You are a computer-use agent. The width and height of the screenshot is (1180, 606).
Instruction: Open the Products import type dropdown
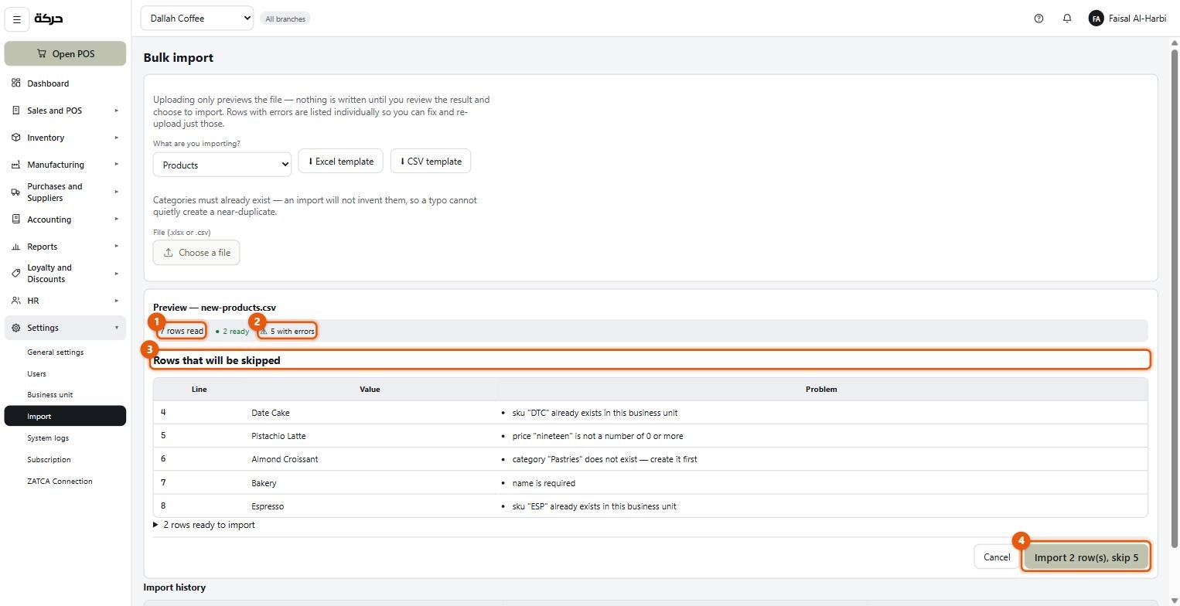pos(222,165)
